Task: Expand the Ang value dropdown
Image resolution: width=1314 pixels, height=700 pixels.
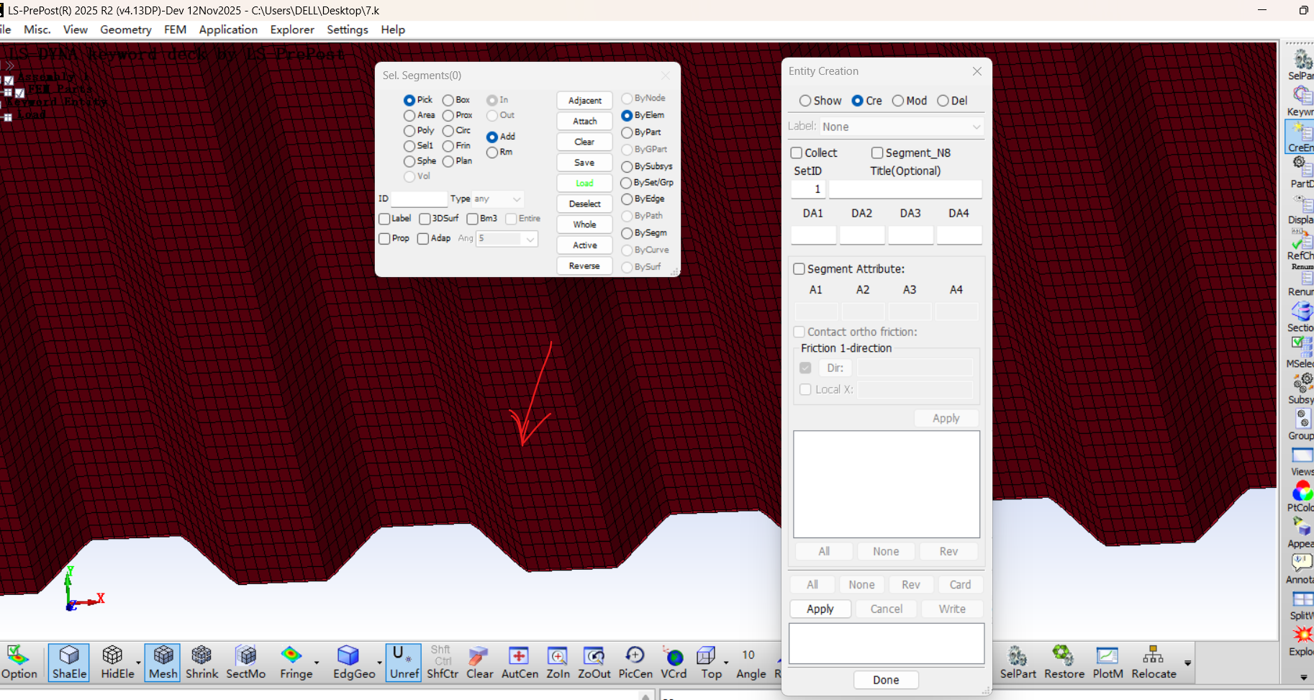Action: coord(530,239)
